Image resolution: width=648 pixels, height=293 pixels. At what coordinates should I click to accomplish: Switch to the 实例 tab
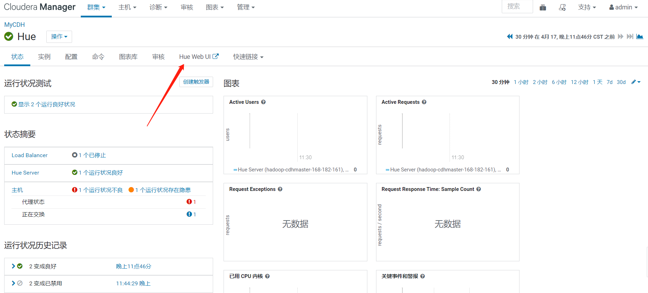[44, 57]
